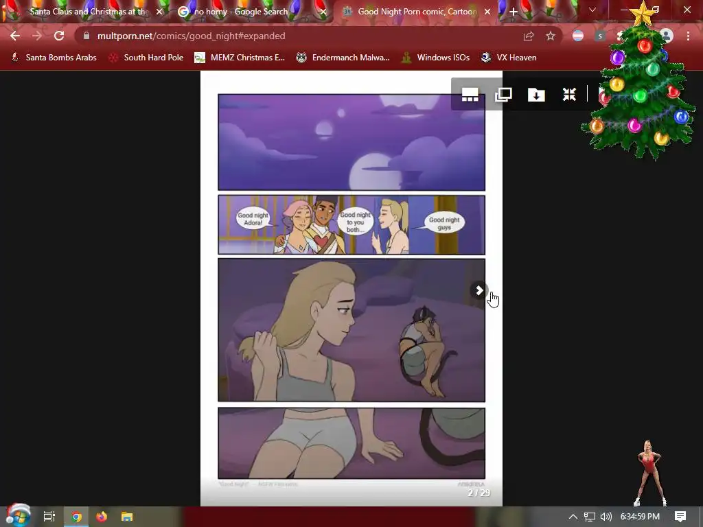
Task: Open the Santa Bombs Arabs bookmark
Action: coord(54,58)
